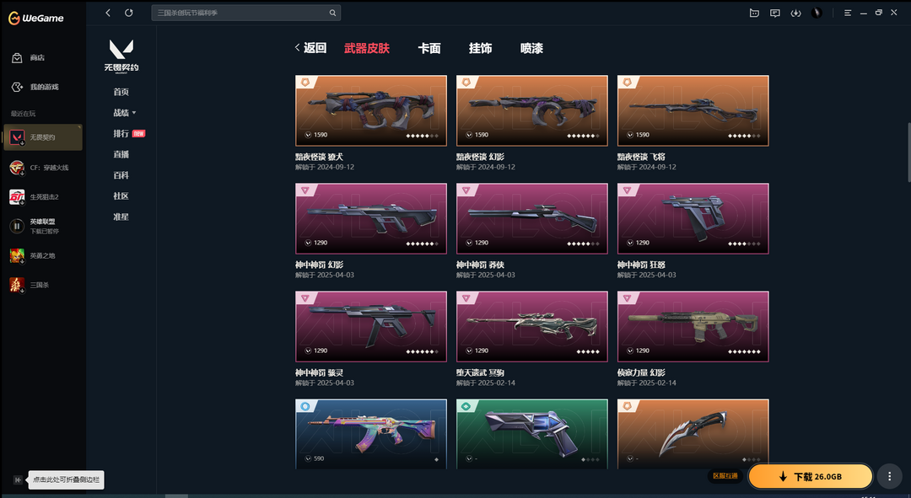Switch to the 卡面 tab
911x498 pixels.
pos(429,48)
